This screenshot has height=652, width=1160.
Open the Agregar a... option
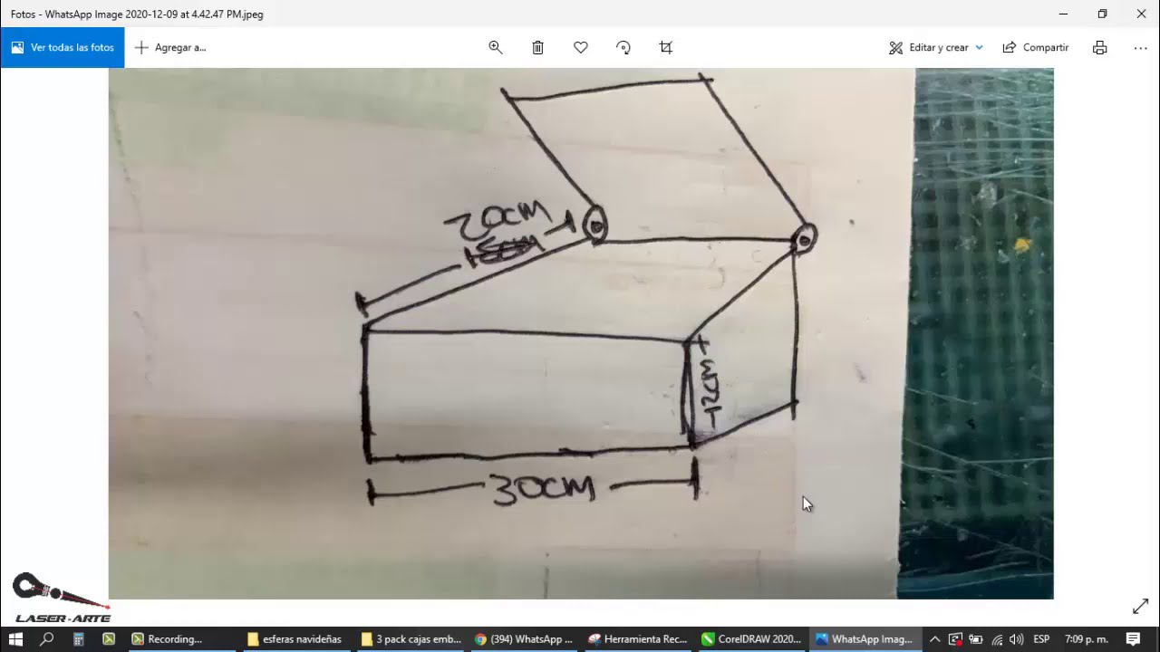170,47
